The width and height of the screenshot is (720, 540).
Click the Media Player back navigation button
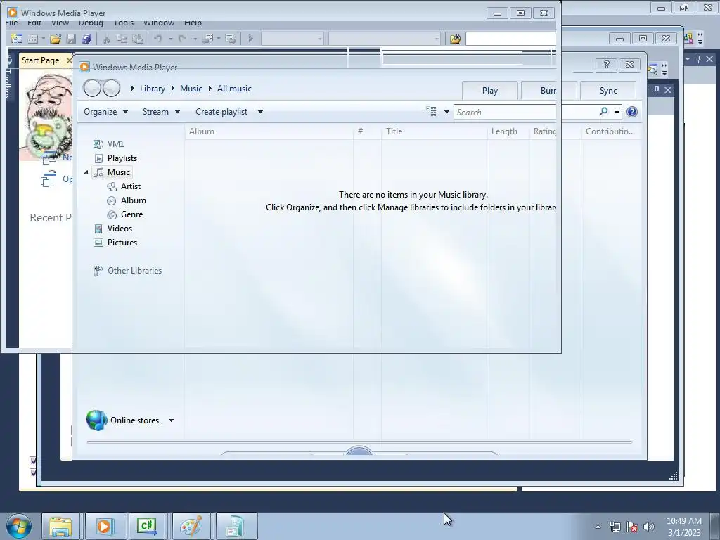click(x=92, y=88)
